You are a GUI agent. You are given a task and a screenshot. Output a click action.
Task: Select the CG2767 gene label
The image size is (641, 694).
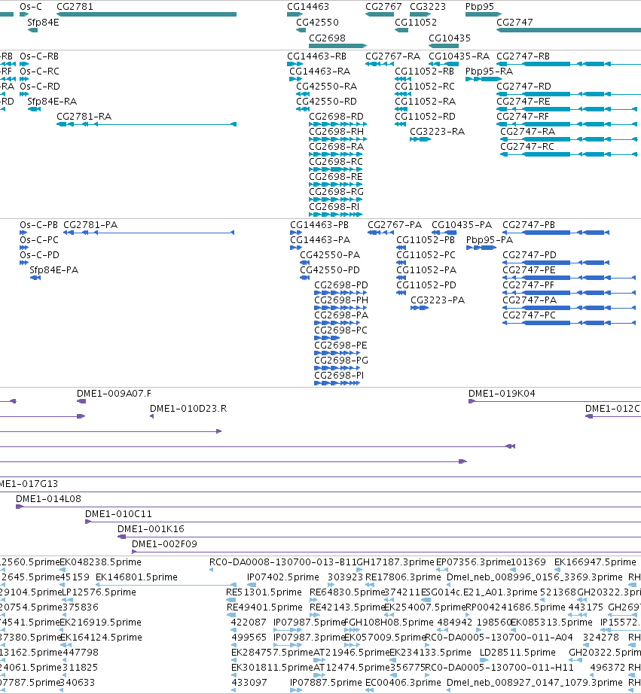click(x=383, y=7)
